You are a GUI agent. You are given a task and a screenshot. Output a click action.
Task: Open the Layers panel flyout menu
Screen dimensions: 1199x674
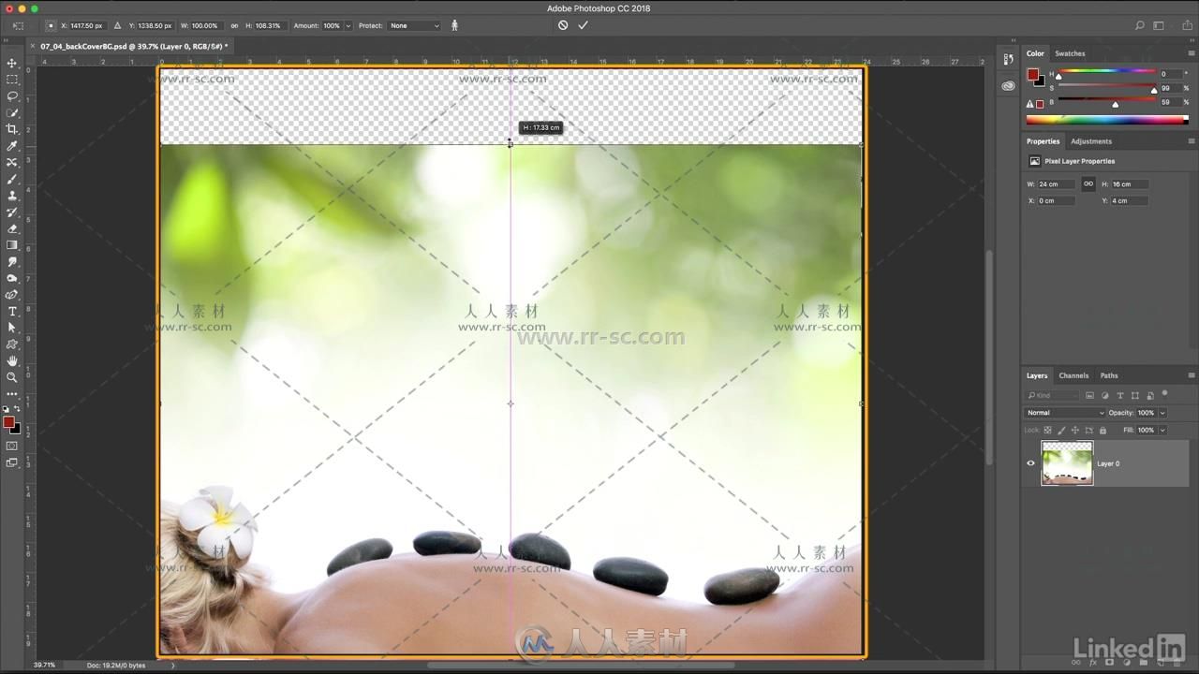tap(1191, 375)
